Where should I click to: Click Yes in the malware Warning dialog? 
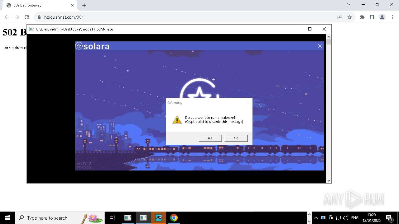point(210,138)
